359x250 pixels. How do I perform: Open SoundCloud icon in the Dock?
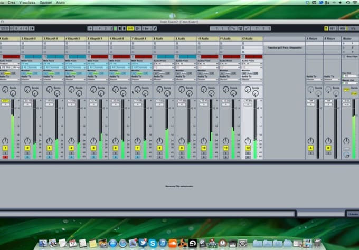pos(173,243)
